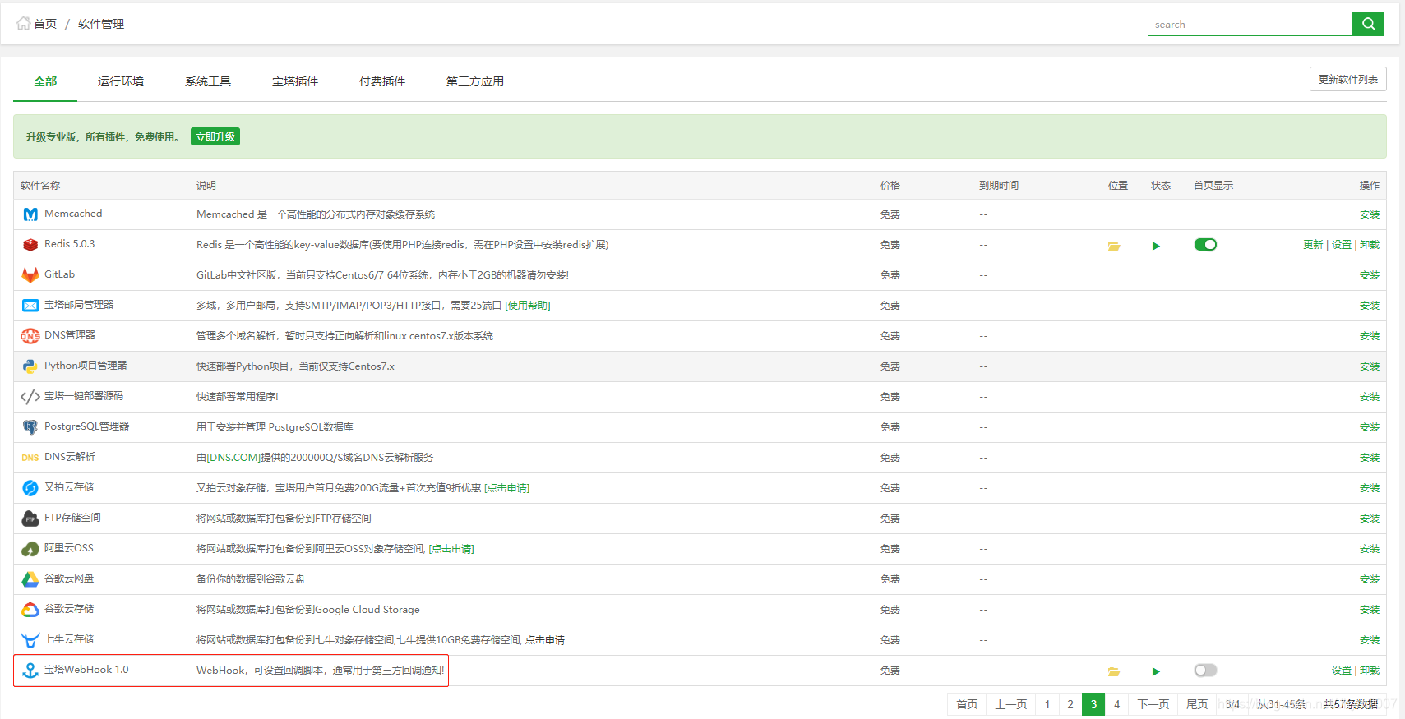Click 更新 link for Redis

pos(1313,245)
